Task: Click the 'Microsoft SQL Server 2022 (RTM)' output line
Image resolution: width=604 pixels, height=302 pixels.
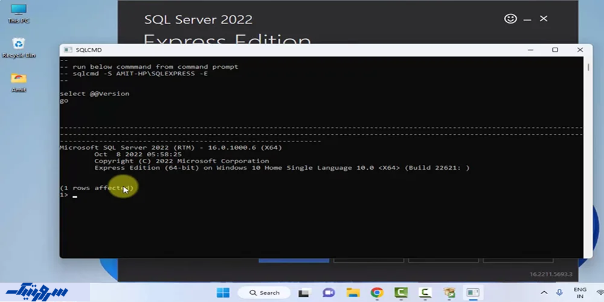Action: (171, 147)
